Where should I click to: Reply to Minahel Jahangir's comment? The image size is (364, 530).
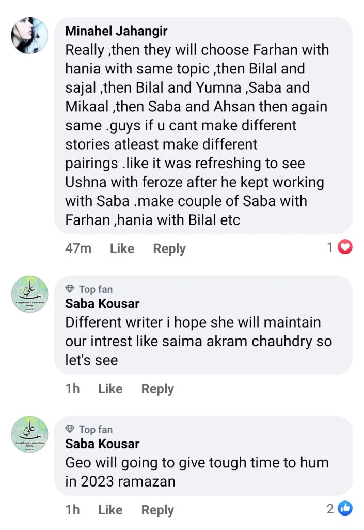point(169,248)
